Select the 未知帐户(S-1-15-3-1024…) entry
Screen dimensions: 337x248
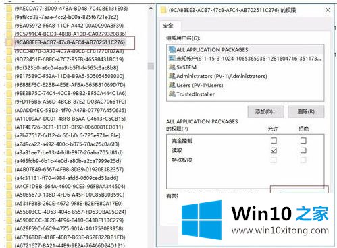click(x=245, y=59)
